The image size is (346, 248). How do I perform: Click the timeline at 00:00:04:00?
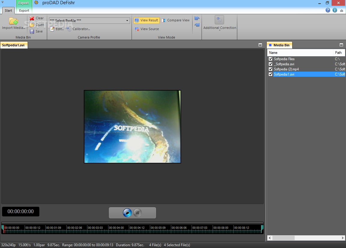[116, 228]
